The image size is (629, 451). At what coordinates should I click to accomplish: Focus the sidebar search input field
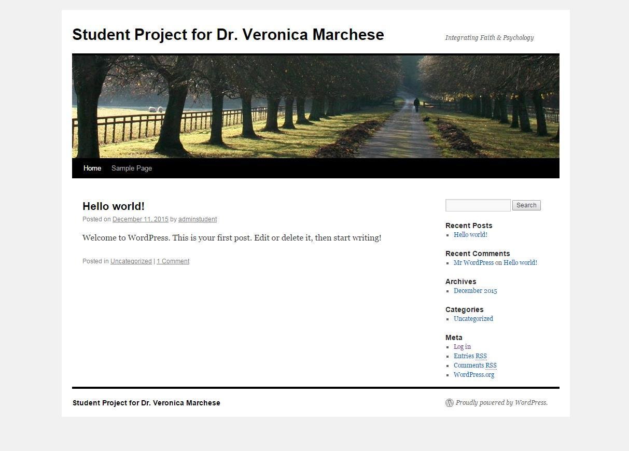coord(478,205)
